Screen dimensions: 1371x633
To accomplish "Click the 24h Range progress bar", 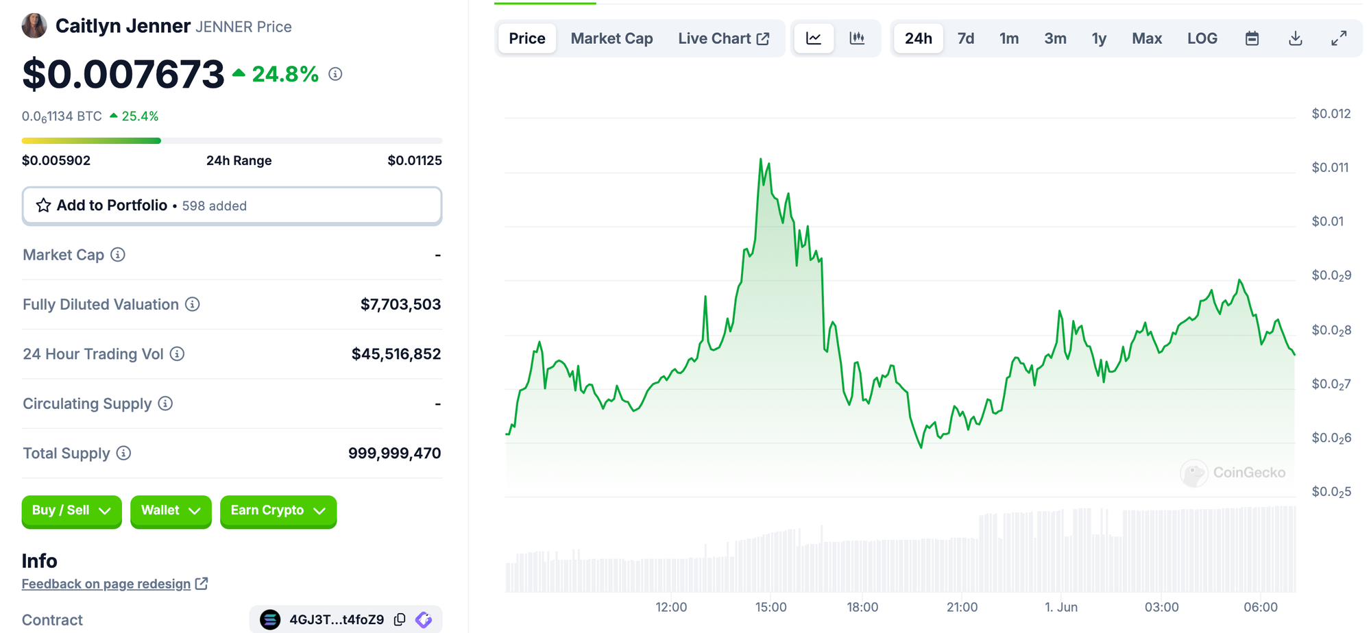I will 232,140.
